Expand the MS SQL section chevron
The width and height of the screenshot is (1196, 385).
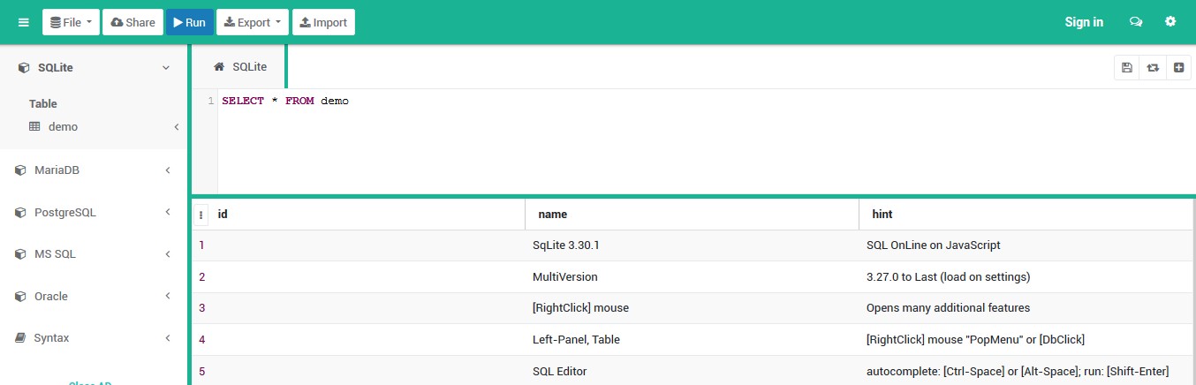[x=168, y=253]
